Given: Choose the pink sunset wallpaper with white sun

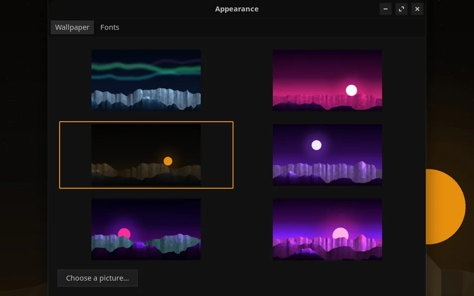Looking at the screenshot, I should pyautogui.click(x=327, y=80).
